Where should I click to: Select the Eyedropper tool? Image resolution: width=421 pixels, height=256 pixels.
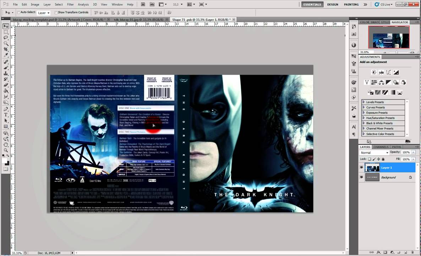pyautogui.click(x=6, y=55)
